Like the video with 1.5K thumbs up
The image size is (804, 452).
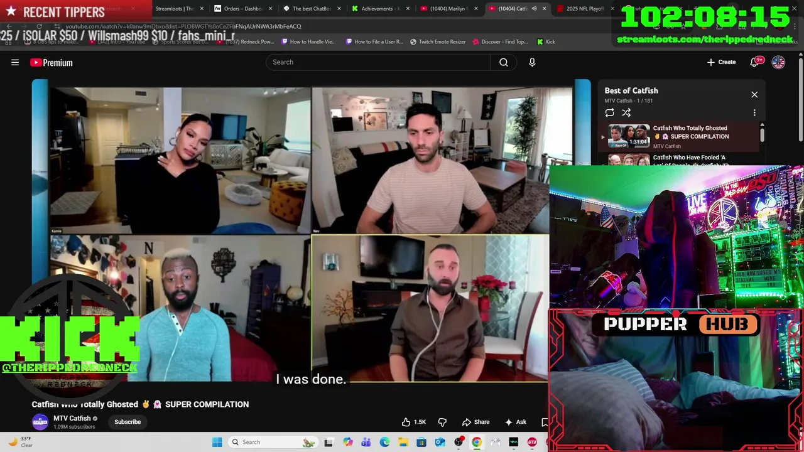pyautogui.click(x=413, y=422)
